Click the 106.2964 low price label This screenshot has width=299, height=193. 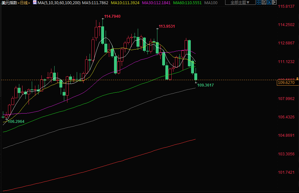point(16,122)
